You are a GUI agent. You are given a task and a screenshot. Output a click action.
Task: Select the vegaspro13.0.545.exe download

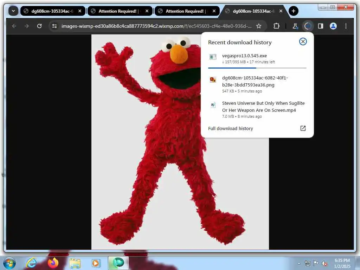257,59
